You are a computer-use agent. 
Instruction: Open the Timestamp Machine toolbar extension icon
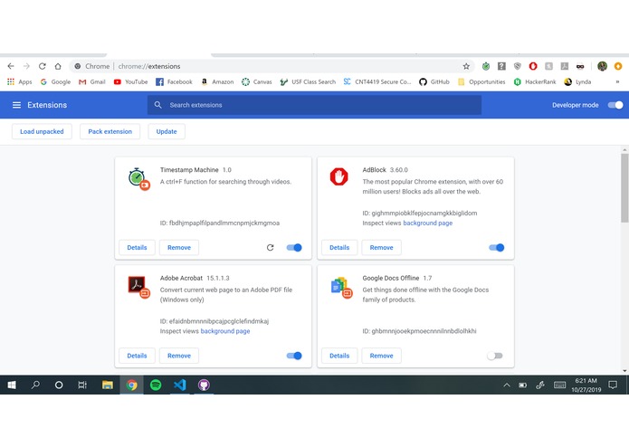(486, 66)
